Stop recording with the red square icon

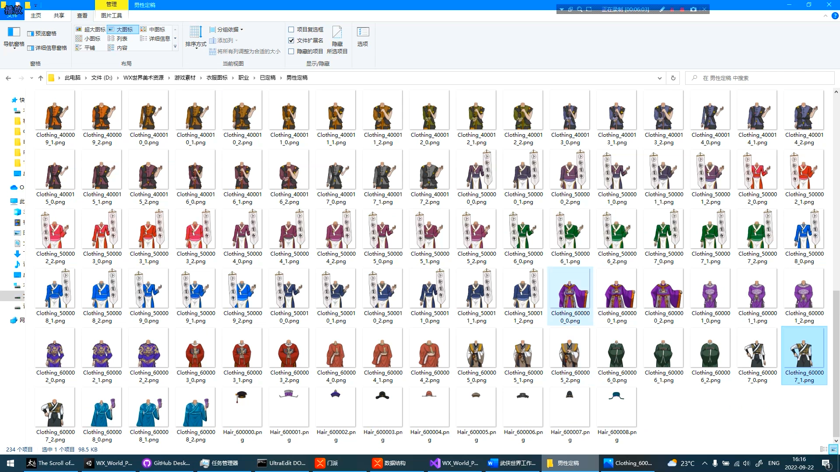[x=682, y=9]
